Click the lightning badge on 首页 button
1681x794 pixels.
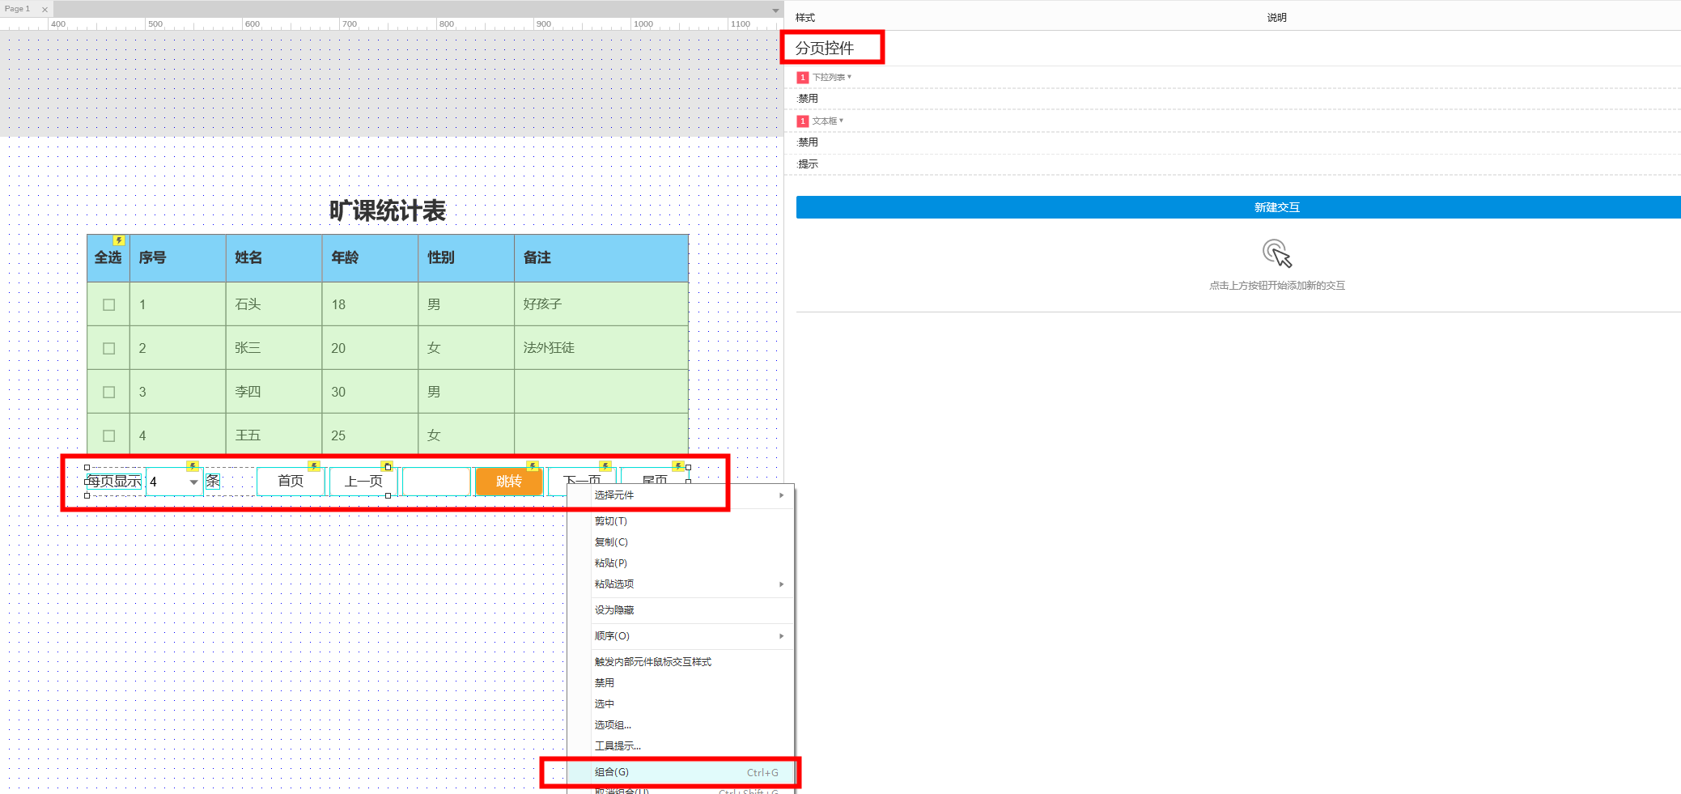point(314,466)
